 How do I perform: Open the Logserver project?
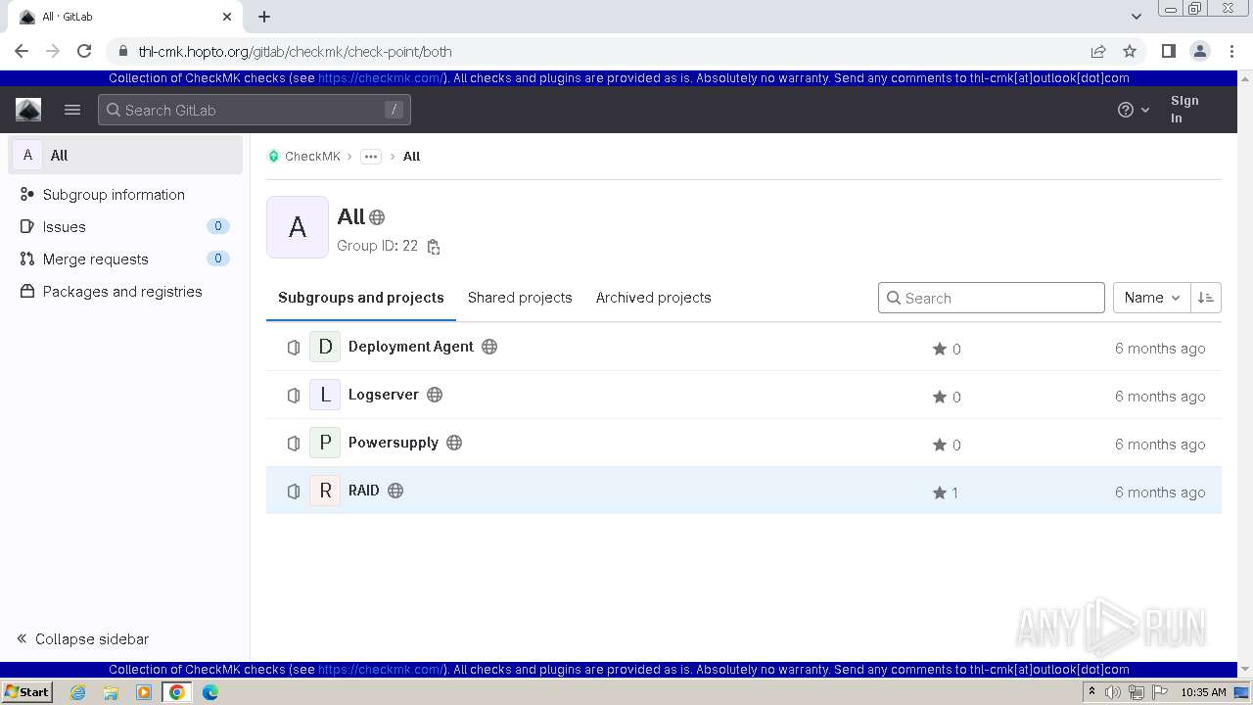coord(384,395)
